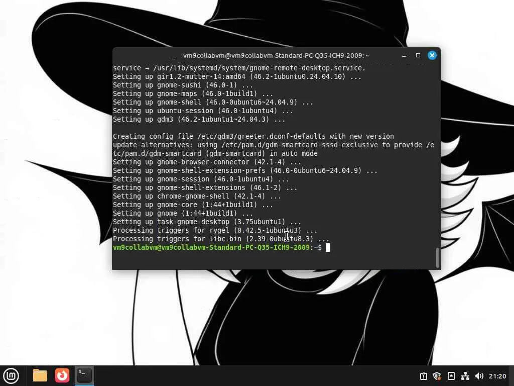This screenshot has height=386, width=514.
Task: Click the 'Setting up gnome-shell-extensions (46.1-2)' line
Action: [x=205, y=187]
